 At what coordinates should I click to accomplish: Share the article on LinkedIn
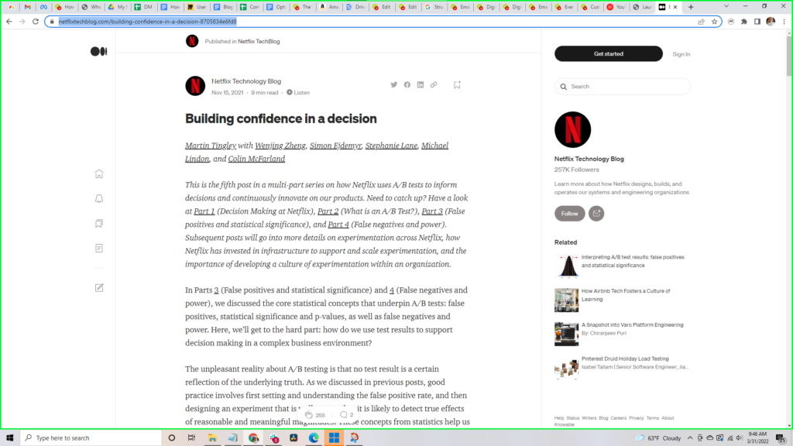click(420, 85)
